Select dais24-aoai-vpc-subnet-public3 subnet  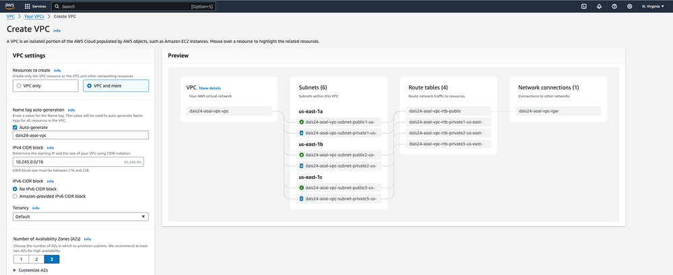point(339,188)
